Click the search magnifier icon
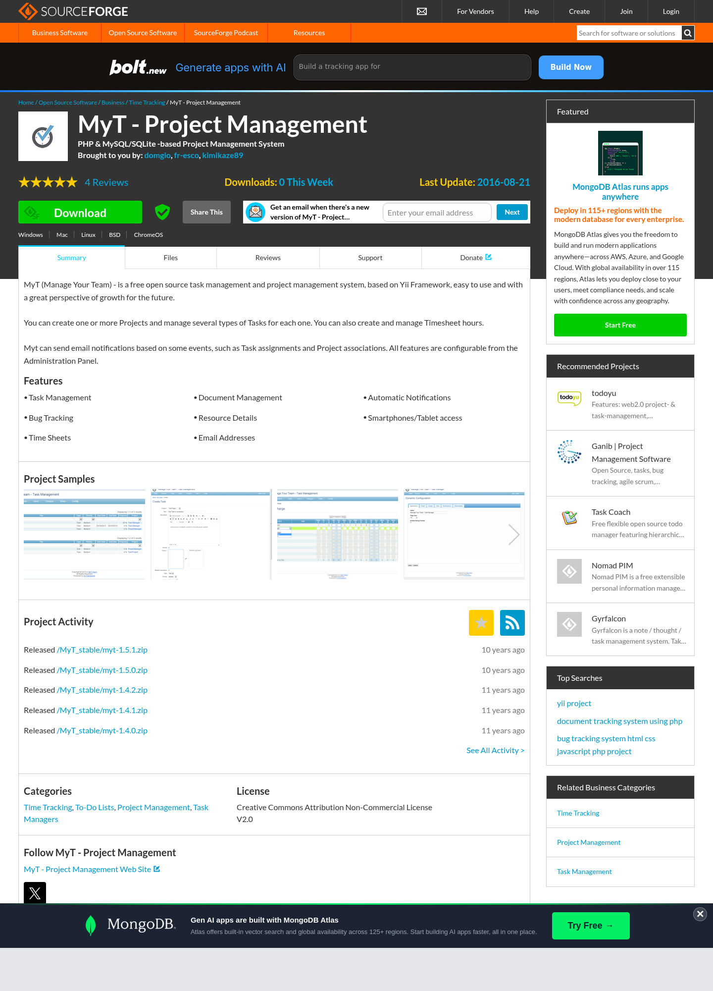 (688, 33)
